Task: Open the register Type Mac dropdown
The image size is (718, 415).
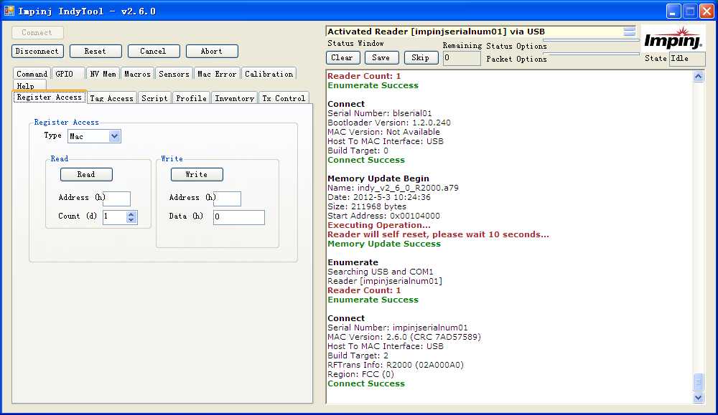Action: point(114,136)
